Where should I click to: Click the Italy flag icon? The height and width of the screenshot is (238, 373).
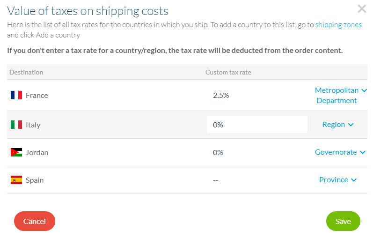click(x=16, y=125)
